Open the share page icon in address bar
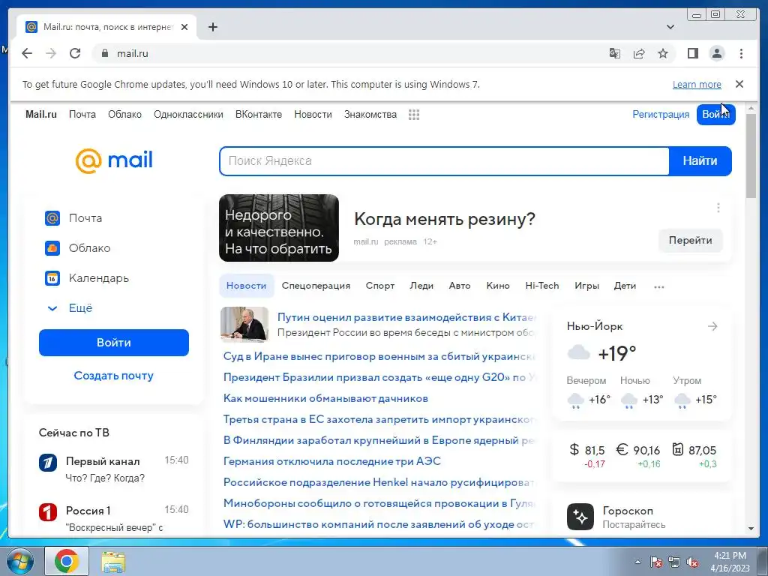Screen dimensions: 768x576 pyautogui.click(x=639, y=53)
